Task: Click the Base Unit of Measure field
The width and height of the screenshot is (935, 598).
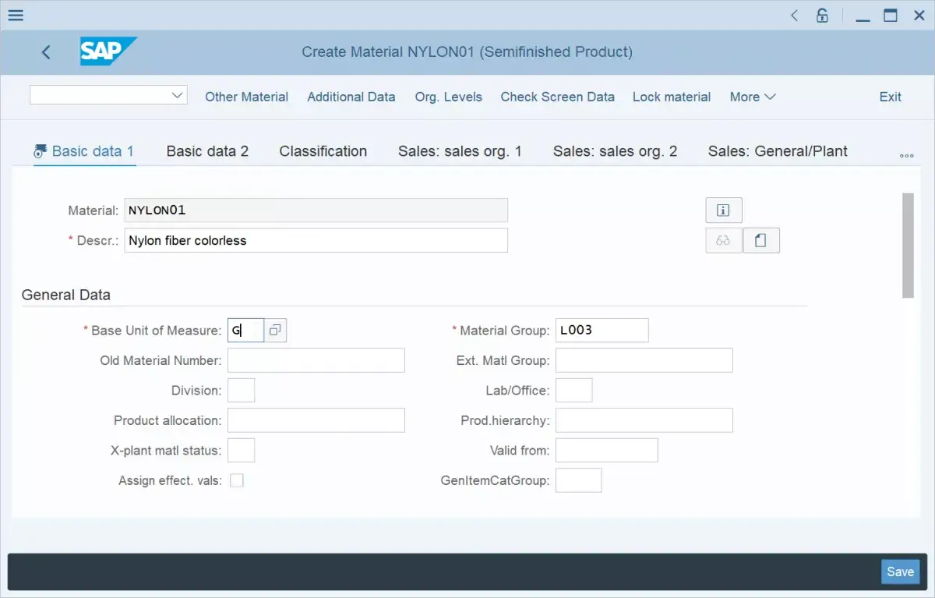Action: pyautogui.click(x=245, y=331)
